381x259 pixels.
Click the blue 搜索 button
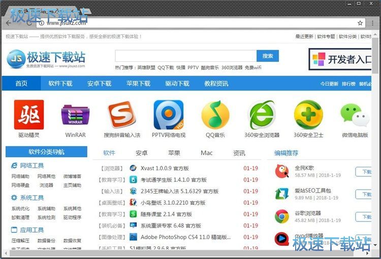coord(268,56)
